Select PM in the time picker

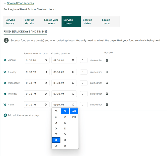pyautogui.click(x=74, y=117)
